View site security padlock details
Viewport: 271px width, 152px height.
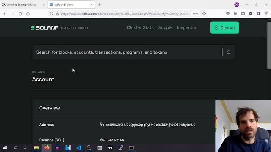tap(58, 14)
